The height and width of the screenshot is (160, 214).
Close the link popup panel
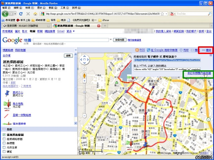(211, 55)
